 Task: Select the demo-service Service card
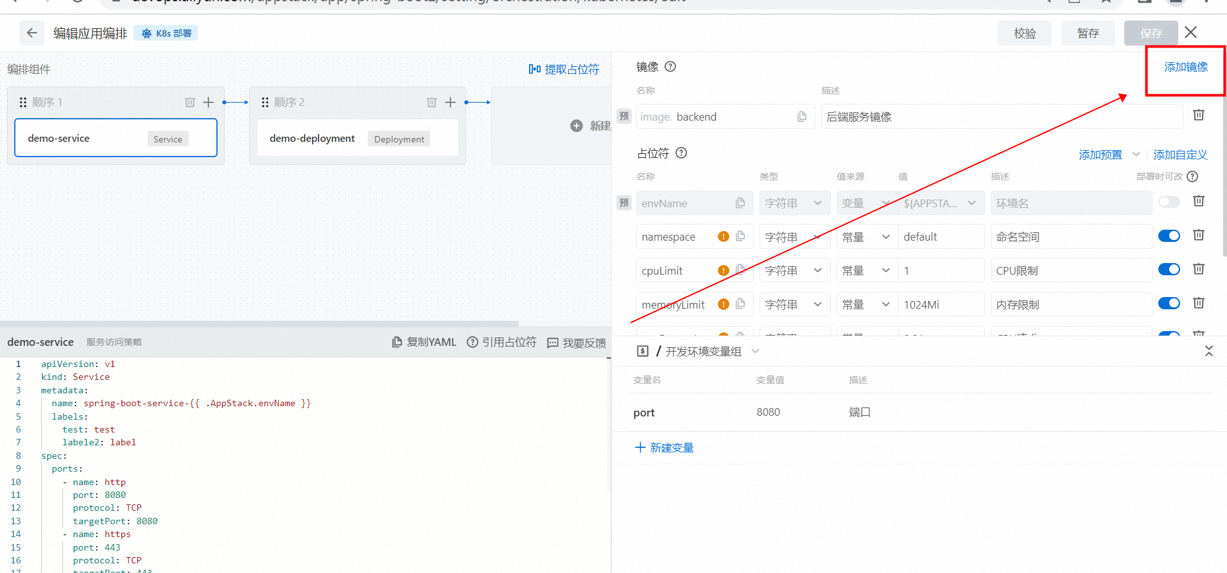(x=116, y=138)
